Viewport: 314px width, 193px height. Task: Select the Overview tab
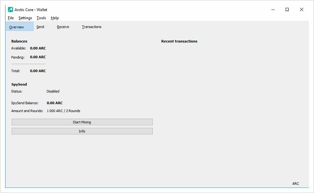point(20,26)
